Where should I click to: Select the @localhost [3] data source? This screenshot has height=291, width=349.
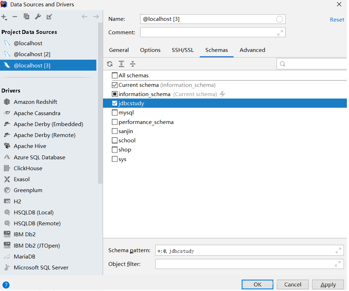coord(48,65)
